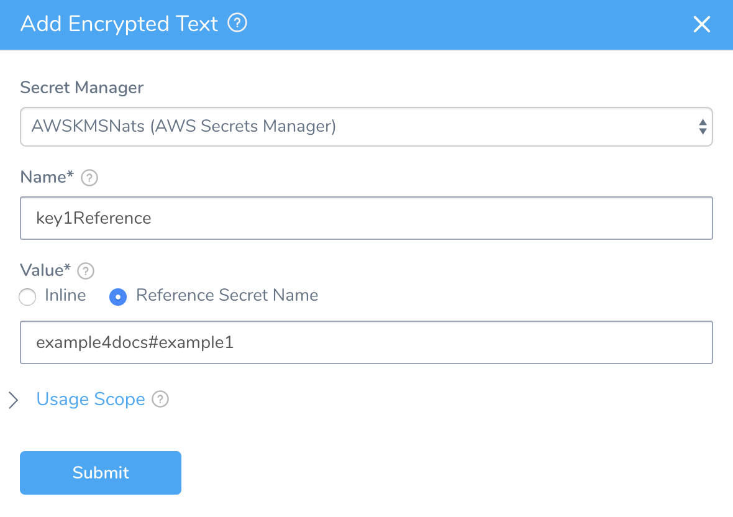Click the Add Encrypted Text title
Viewport: 733px width, 517px height.
(119, 24)
